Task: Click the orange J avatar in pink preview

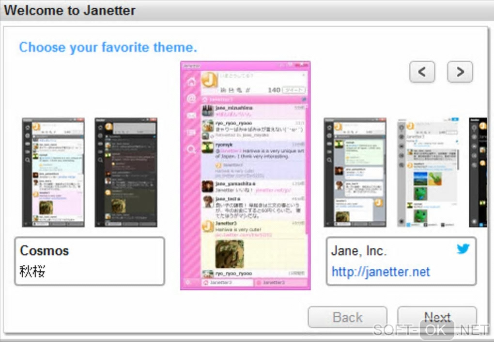Action: [209, 80]
